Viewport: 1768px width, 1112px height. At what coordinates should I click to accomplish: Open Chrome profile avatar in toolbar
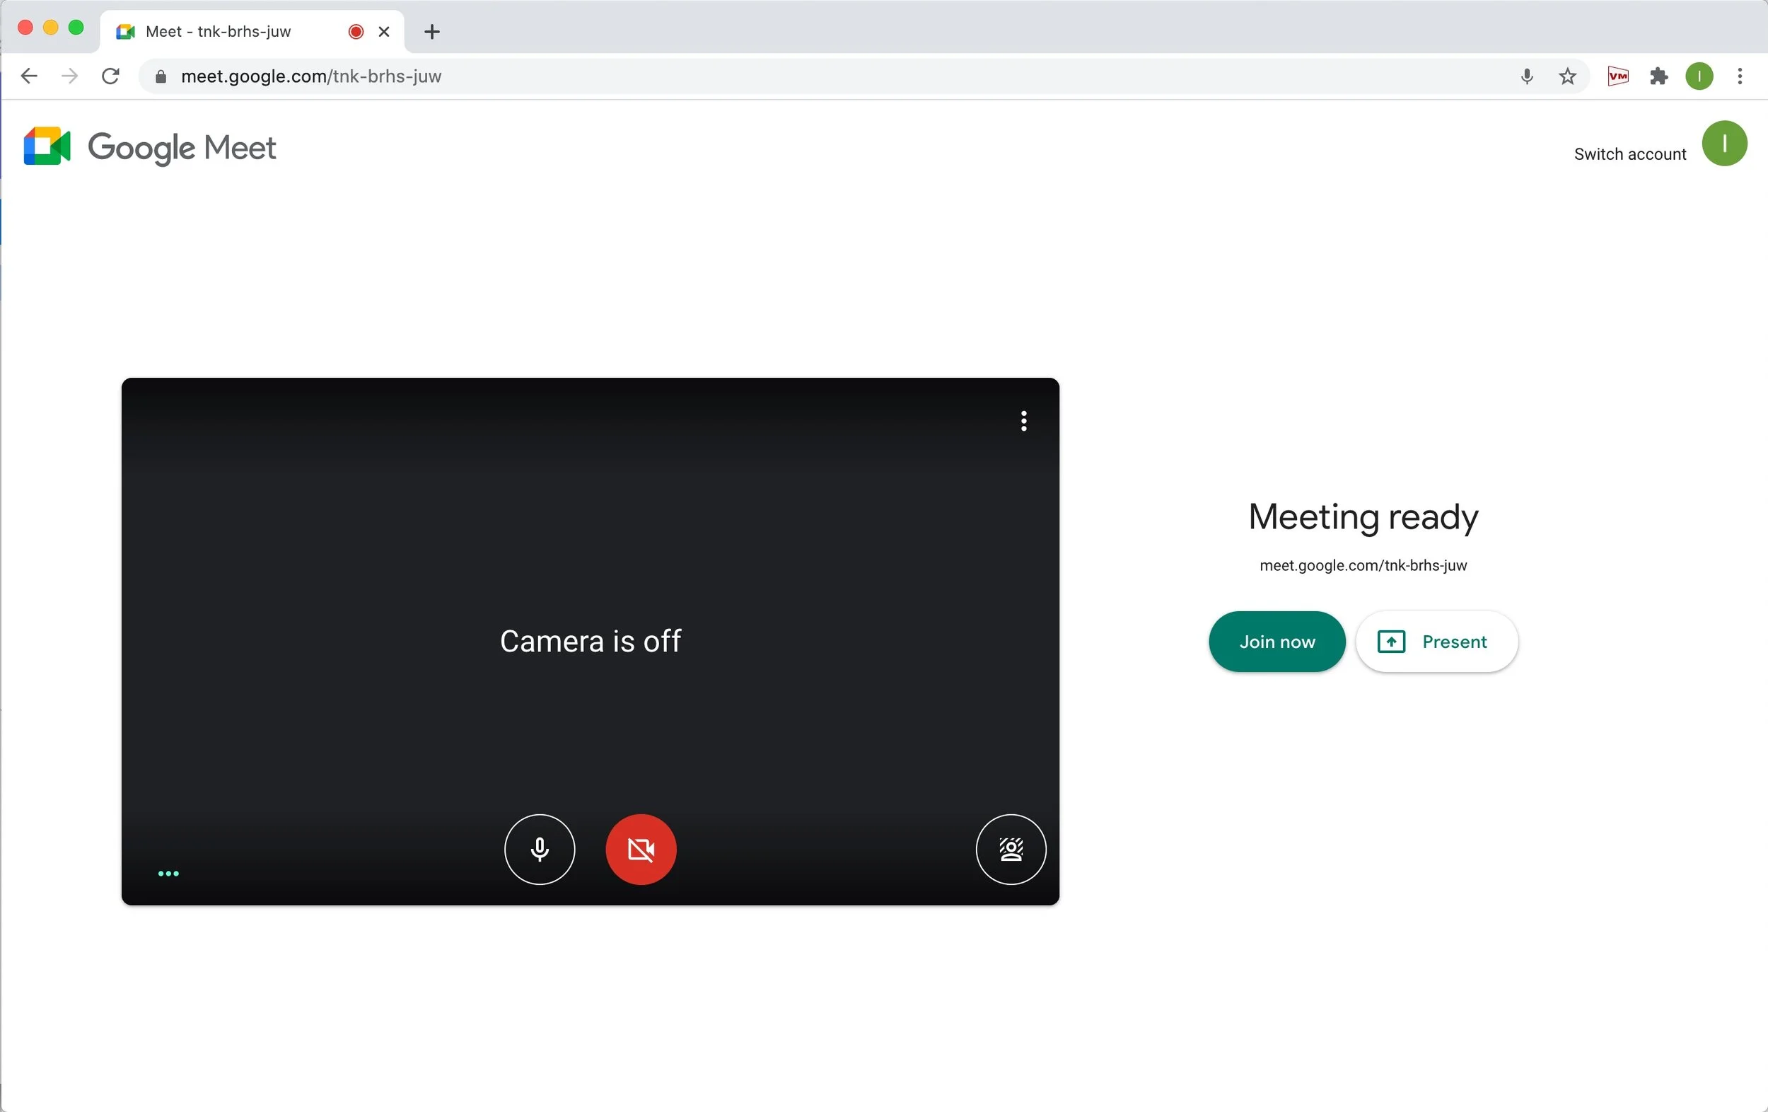click(x=1699, y=76)
